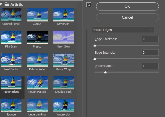Apply the Watercolor filter thumbnail

64,106
